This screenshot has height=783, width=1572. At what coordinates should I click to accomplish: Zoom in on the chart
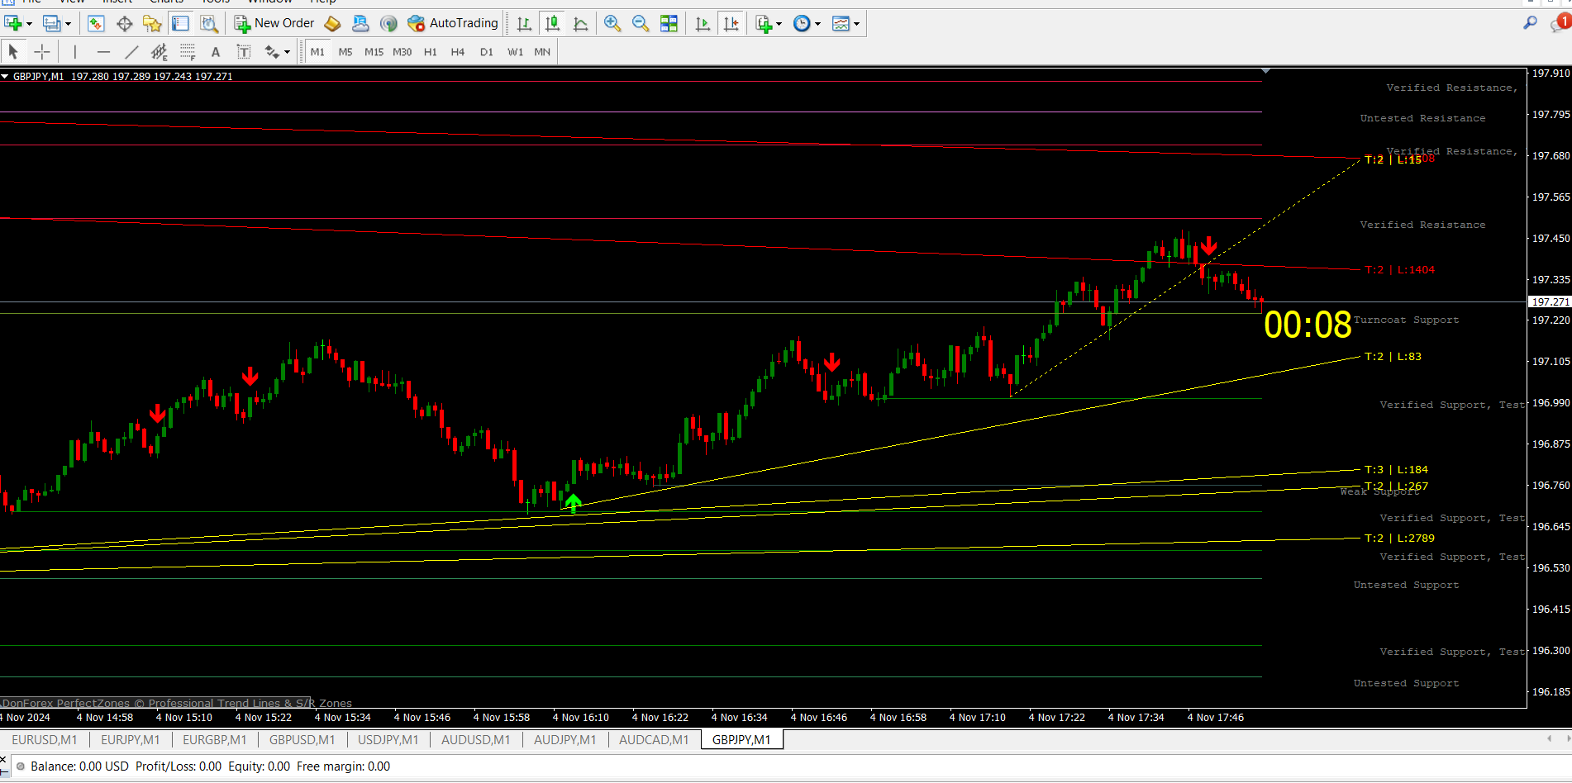click(612, 23)
